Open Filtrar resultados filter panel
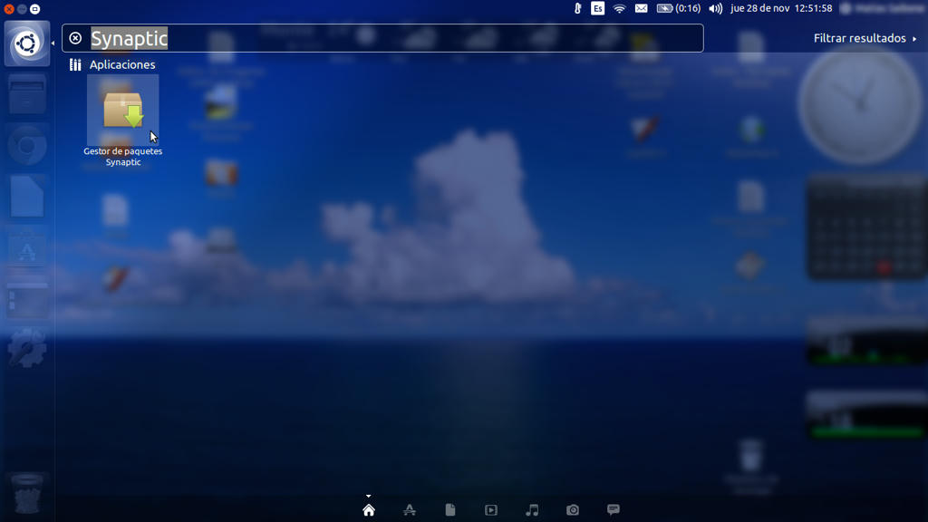928x522 pixels. pyautogui.click(x=865, y=38)
